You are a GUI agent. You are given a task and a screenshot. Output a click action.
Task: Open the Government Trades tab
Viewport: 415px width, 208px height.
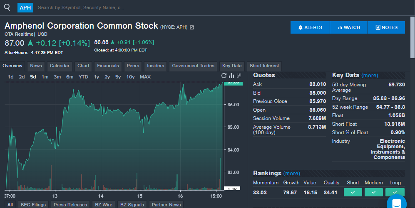193,66
